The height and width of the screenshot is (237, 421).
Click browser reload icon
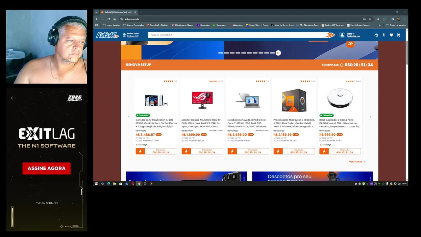(109, 19)
